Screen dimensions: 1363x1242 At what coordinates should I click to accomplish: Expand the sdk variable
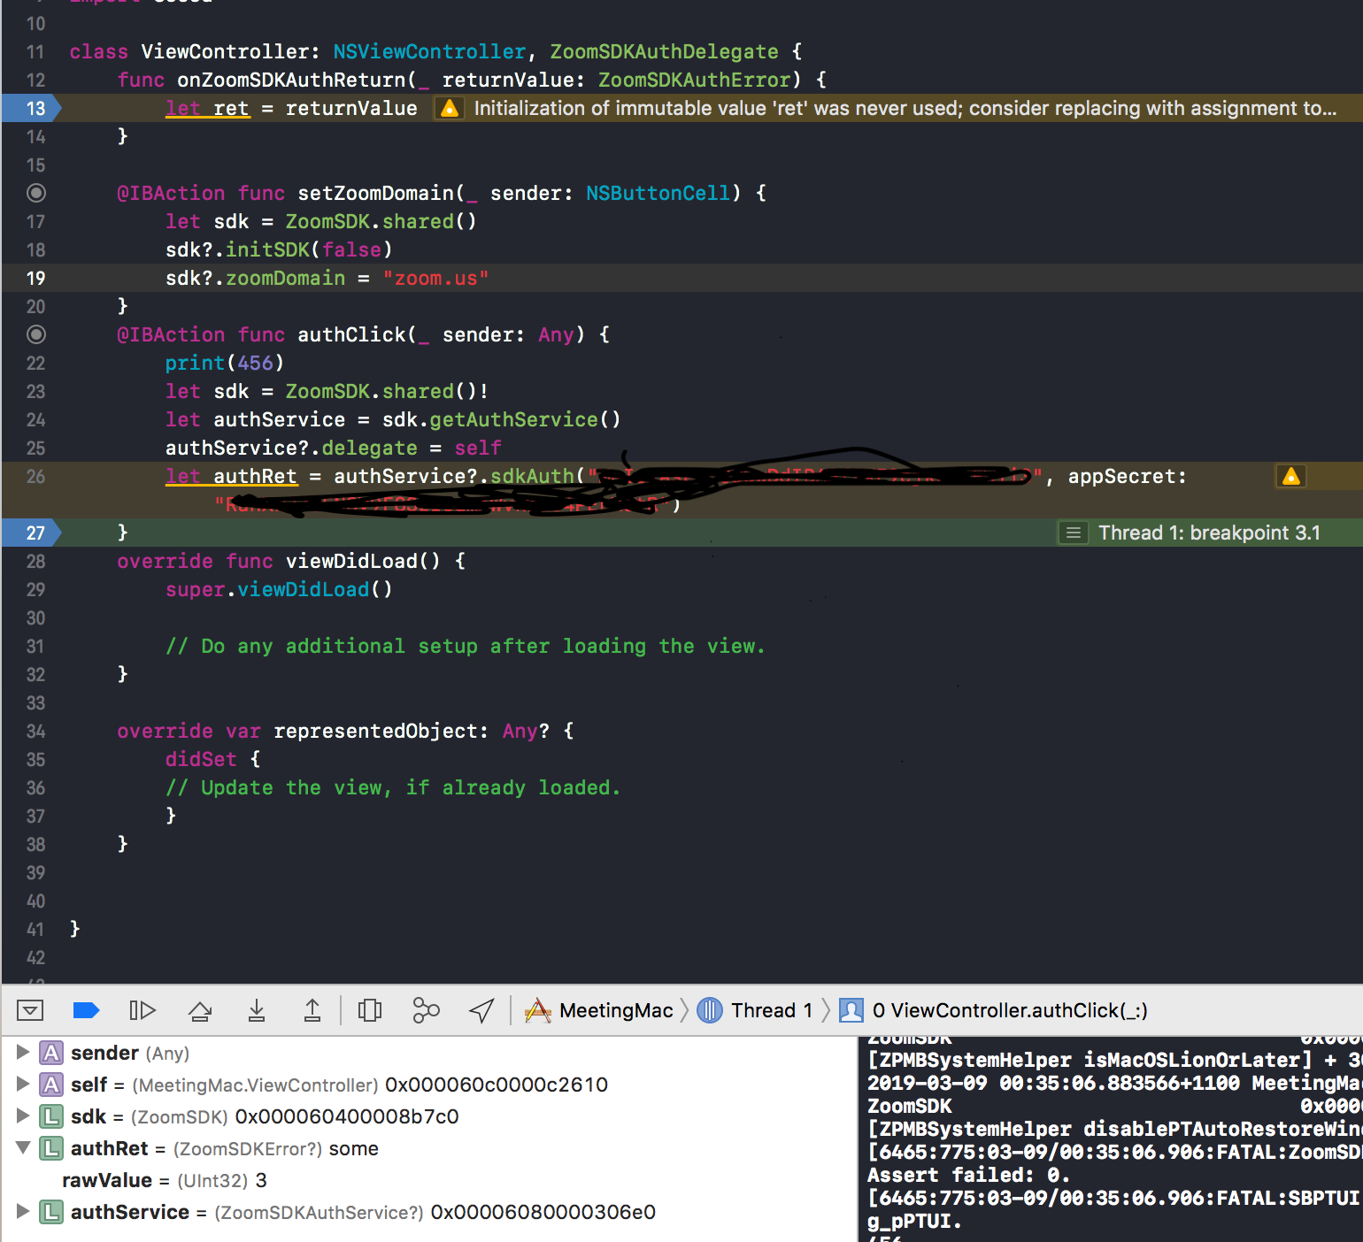pos(23,1116)
